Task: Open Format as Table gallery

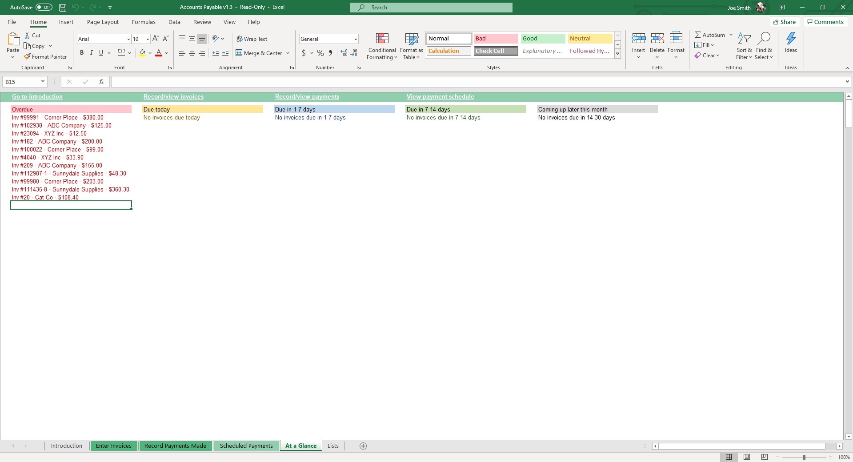Action: [411, 46]
